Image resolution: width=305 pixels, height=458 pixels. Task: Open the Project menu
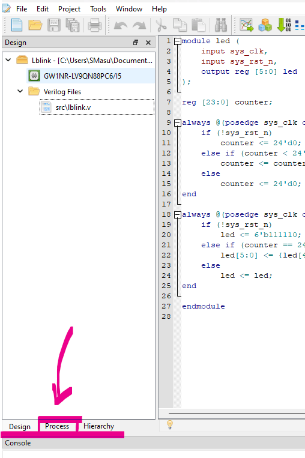(69, 9)
